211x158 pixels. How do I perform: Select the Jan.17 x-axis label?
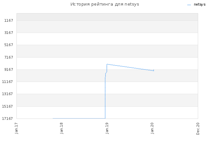pos(16,128)
